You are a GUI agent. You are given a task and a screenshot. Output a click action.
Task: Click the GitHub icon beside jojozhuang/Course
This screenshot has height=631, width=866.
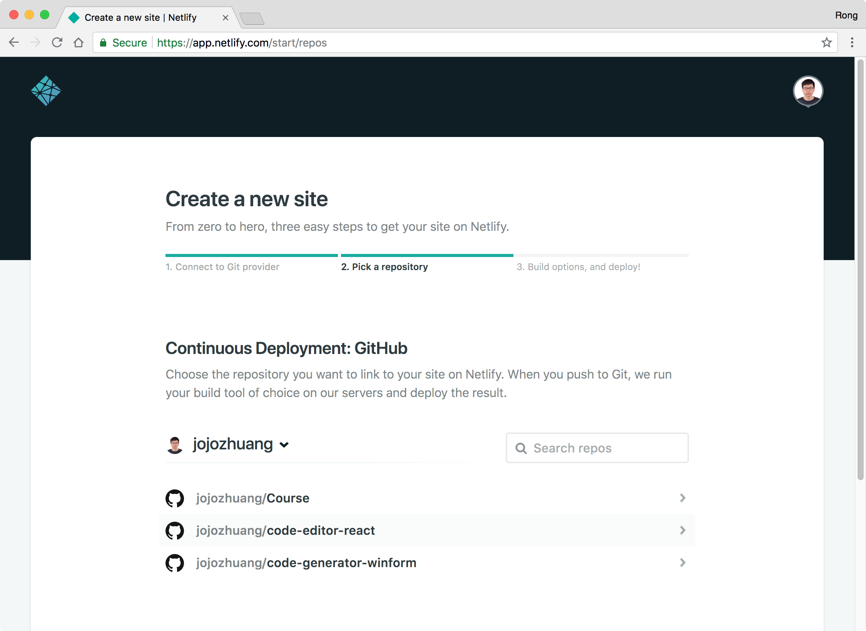pos(175,498)
